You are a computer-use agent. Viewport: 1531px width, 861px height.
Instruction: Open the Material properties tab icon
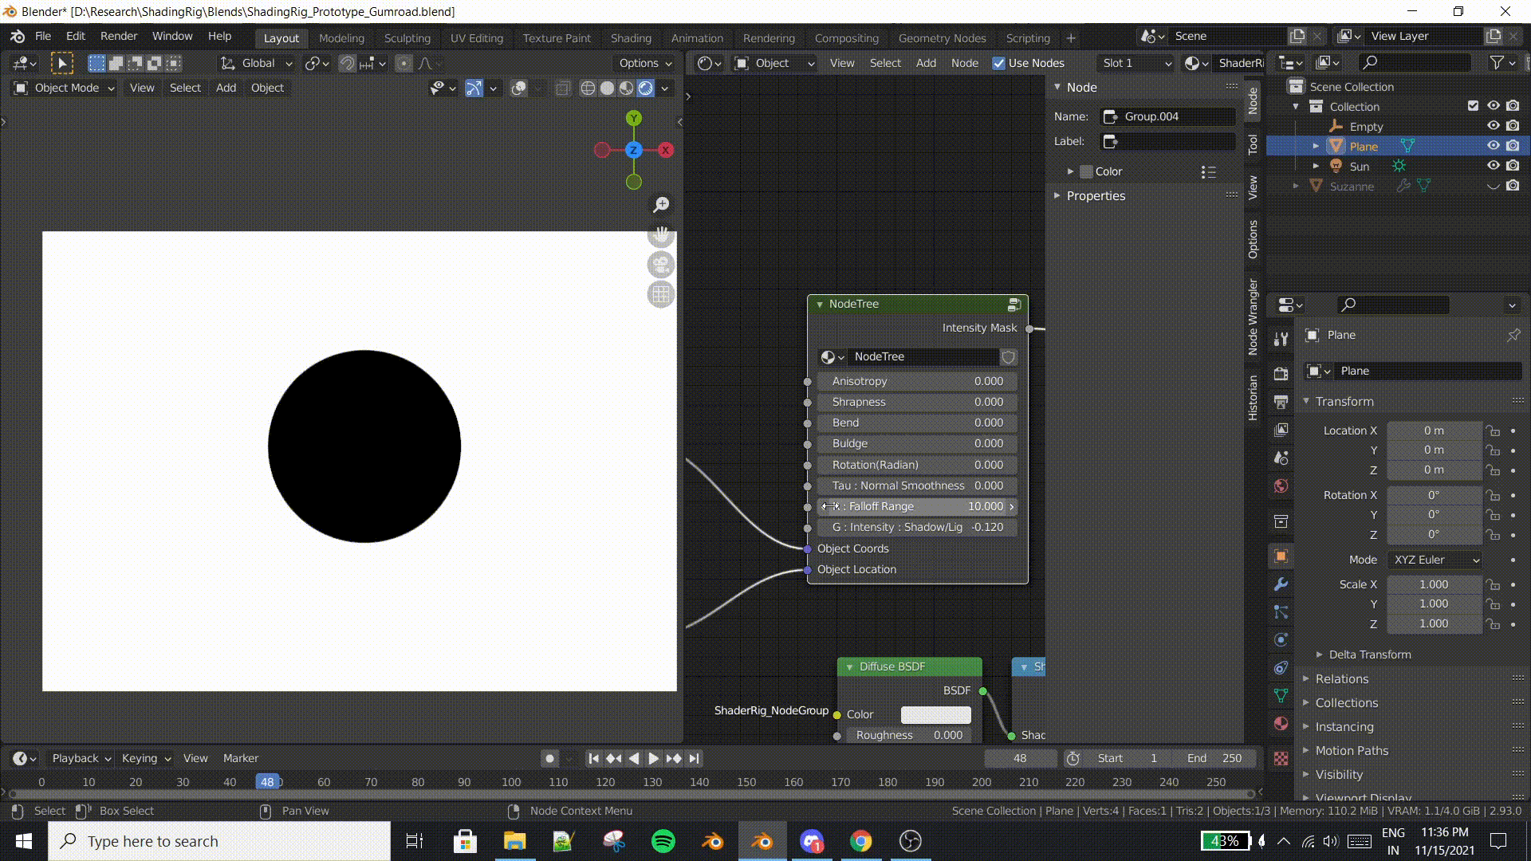pos(1281,724)
